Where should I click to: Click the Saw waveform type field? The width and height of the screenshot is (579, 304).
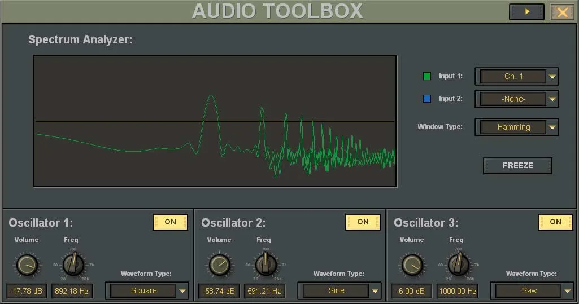coord(528,291)
